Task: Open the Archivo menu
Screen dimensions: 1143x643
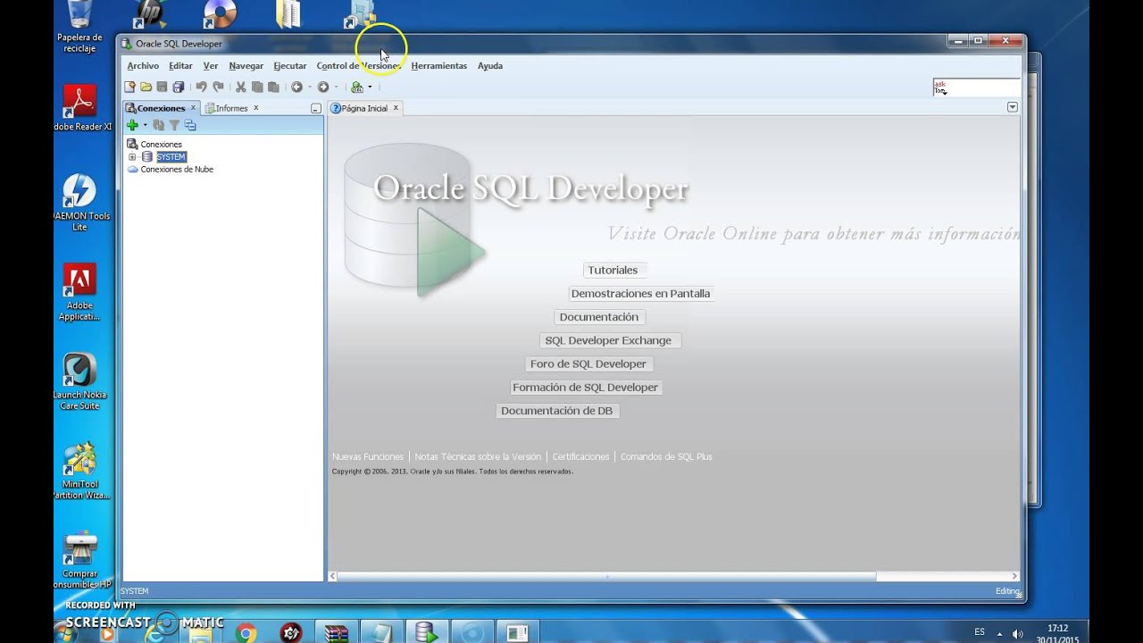Action: coord(143,66)
